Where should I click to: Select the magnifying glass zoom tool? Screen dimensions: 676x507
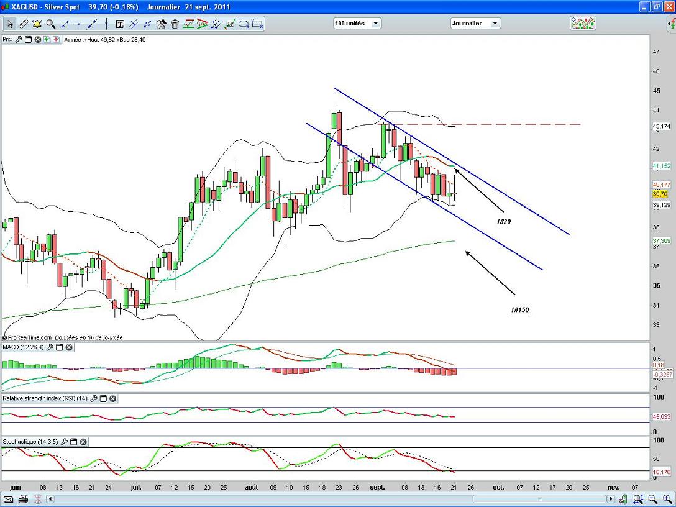click(x=51, y=24)
